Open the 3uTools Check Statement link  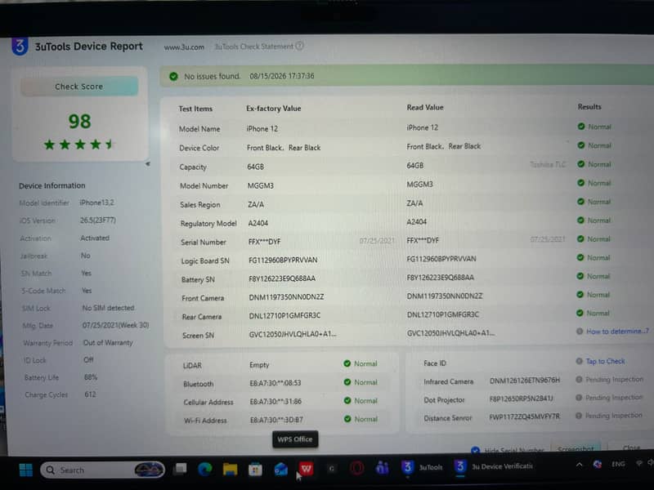click(253, 47)
